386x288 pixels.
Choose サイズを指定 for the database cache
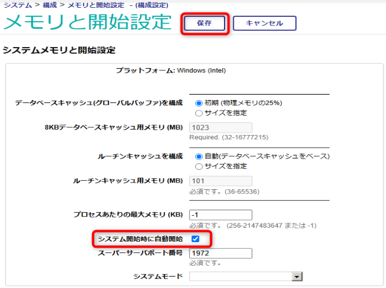tap(199, 113)
